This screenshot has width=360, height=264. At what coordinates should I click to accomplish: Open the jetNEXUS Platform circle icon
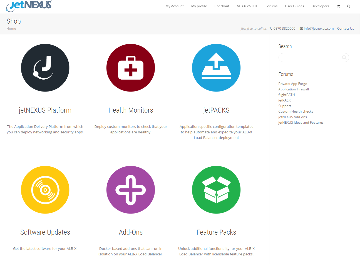(45, 68)
